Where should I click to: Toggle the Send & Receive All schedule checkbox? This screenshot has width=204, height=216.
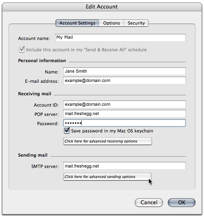pyautogui.click(x=22, y=49)
